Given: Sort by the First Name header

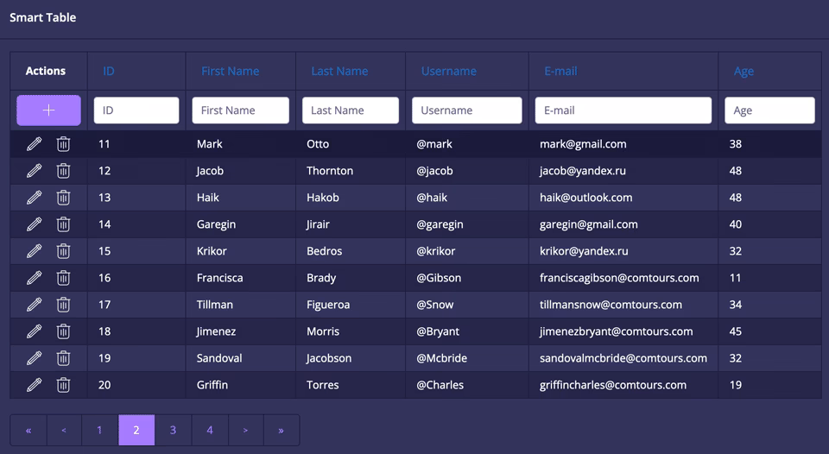Looking at the screenshot, I should [230, 72].
